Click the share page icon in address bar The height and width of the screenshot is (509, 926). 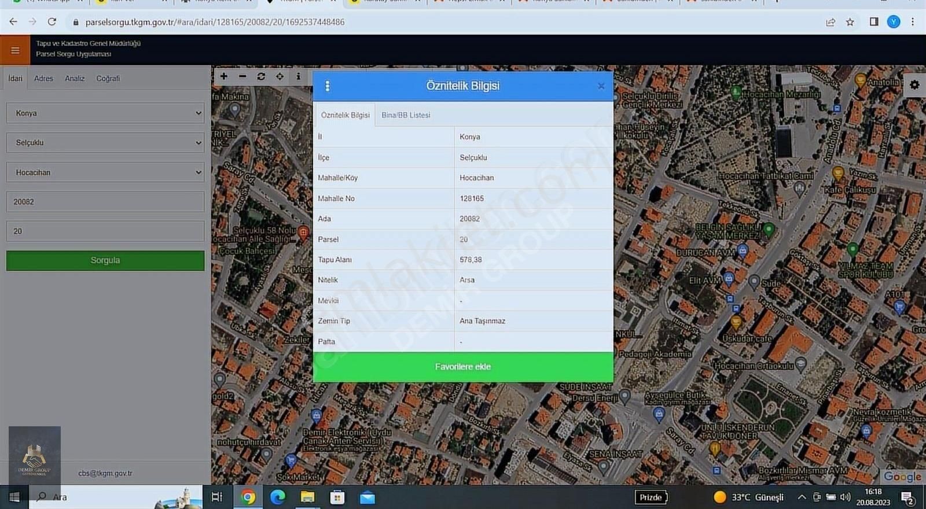(831, 22)
